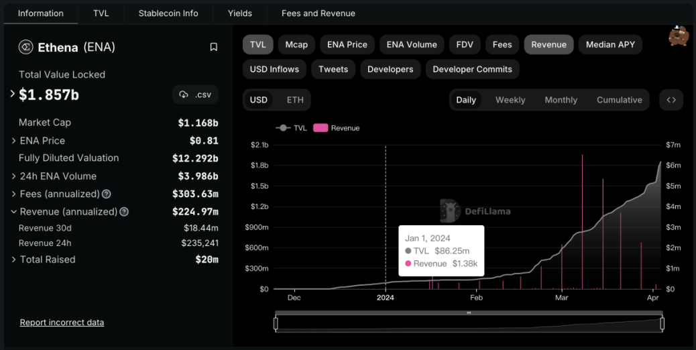The image size is (696, 350).
Task: Toggle the Revenue chart metric
Action: (x=548, y=44)
